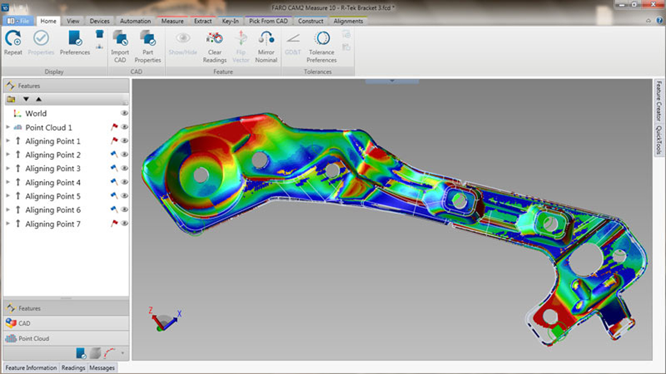Image resolution: width=666 pixels, height=374 pixels.
Task: Open the CAD panel in the sidebar
Action: click(24, 323)
